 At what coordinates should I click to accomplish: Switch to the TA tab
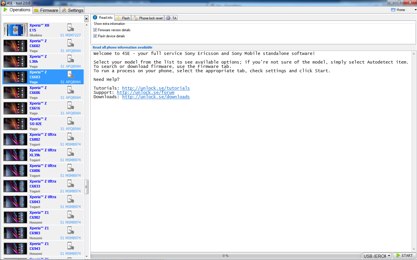(x=171, y=18)
